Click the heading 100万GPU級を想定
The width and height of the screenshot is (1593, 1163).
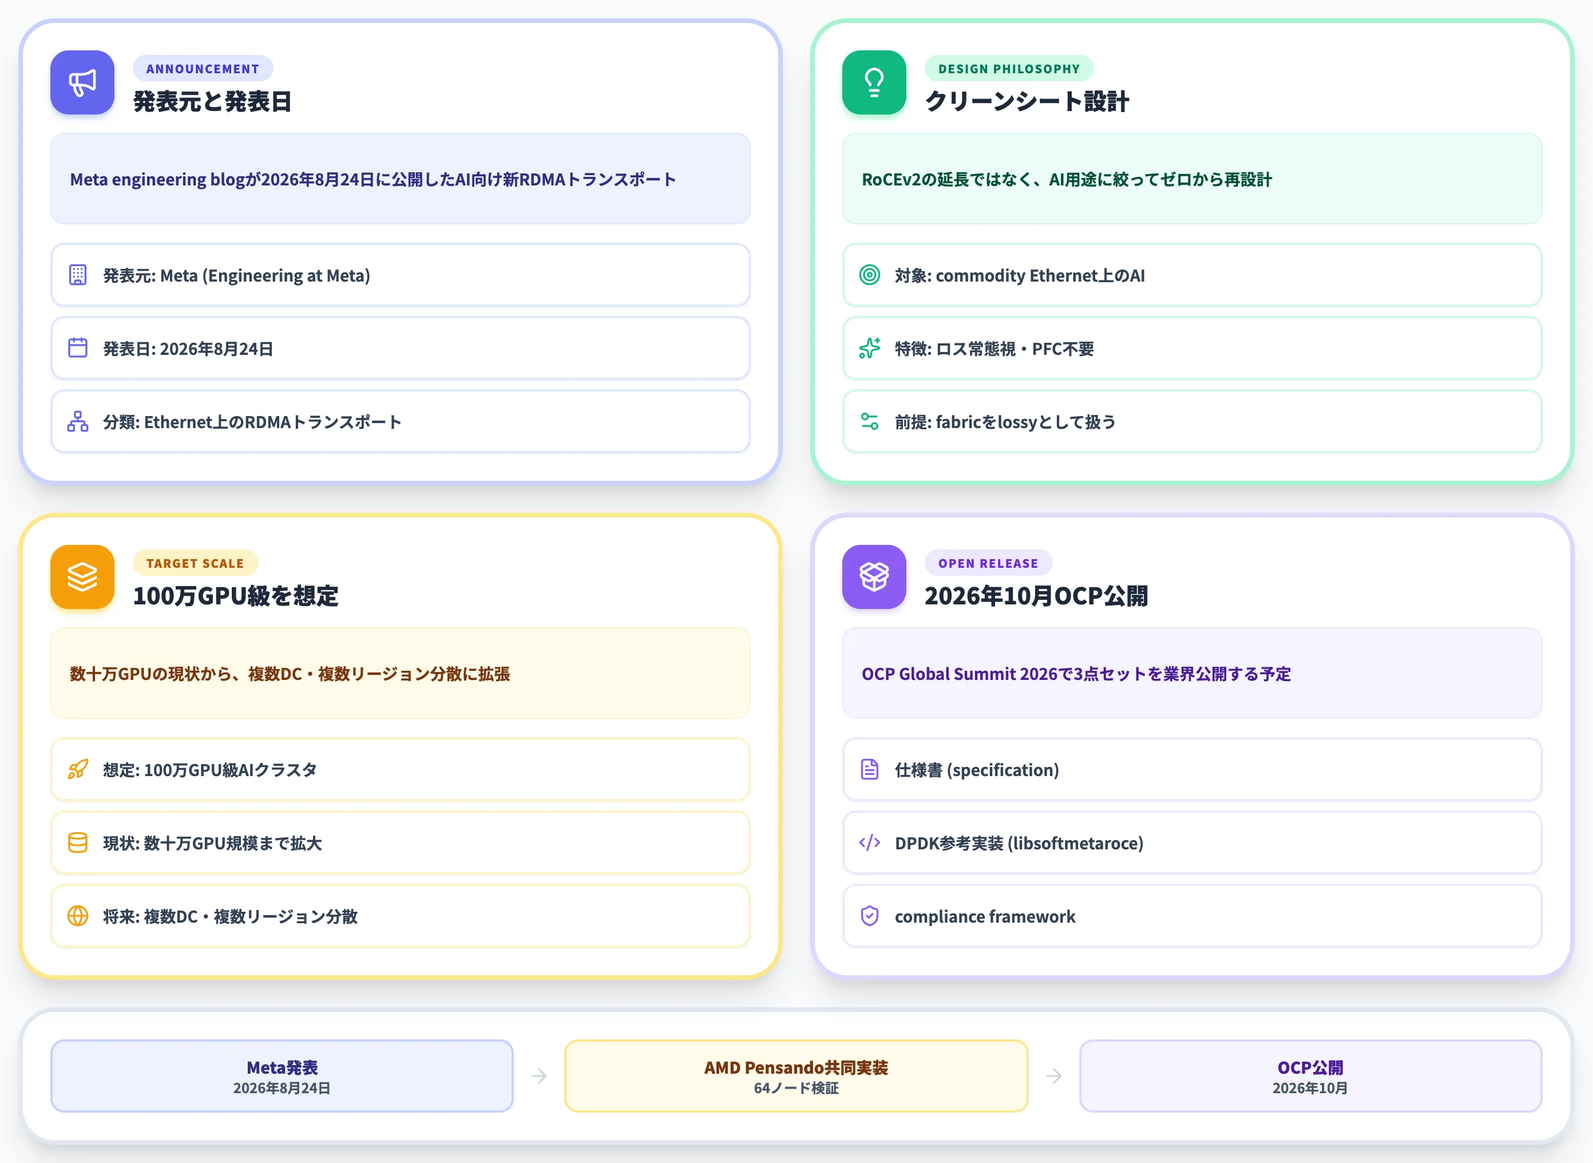click(236, 596)
